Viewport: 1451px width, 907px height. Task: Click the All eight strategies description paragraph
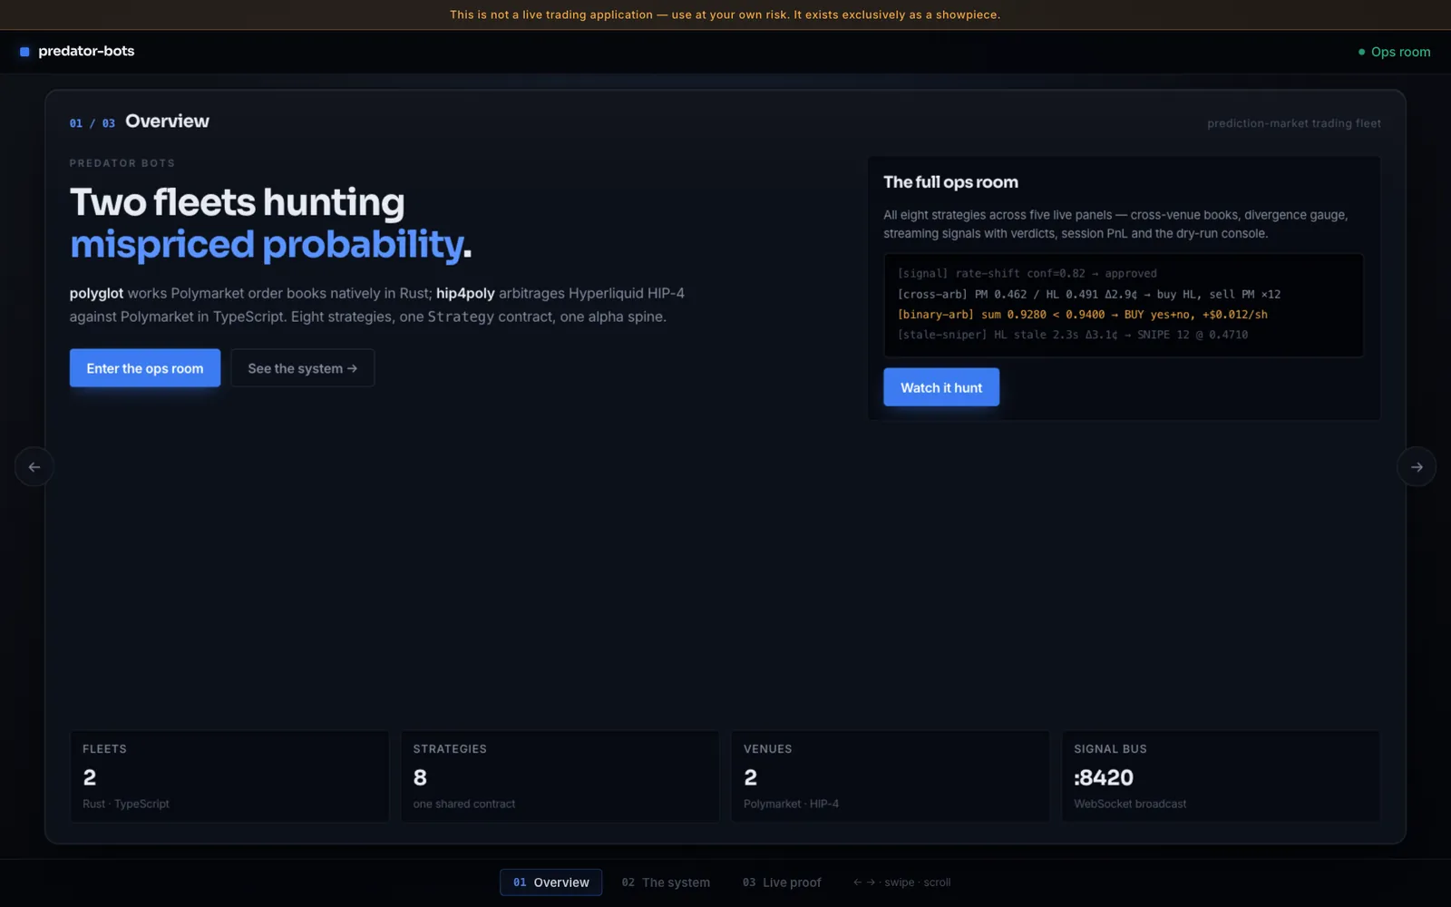point(1116,224)
